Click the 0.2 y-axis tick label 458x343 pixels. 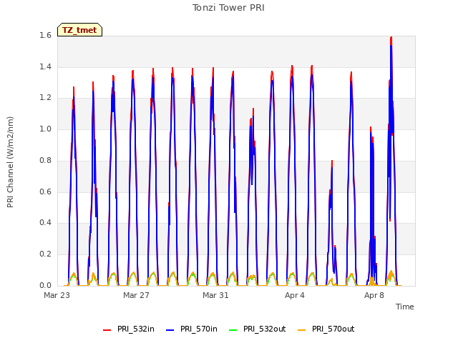(x=45, y=254)
